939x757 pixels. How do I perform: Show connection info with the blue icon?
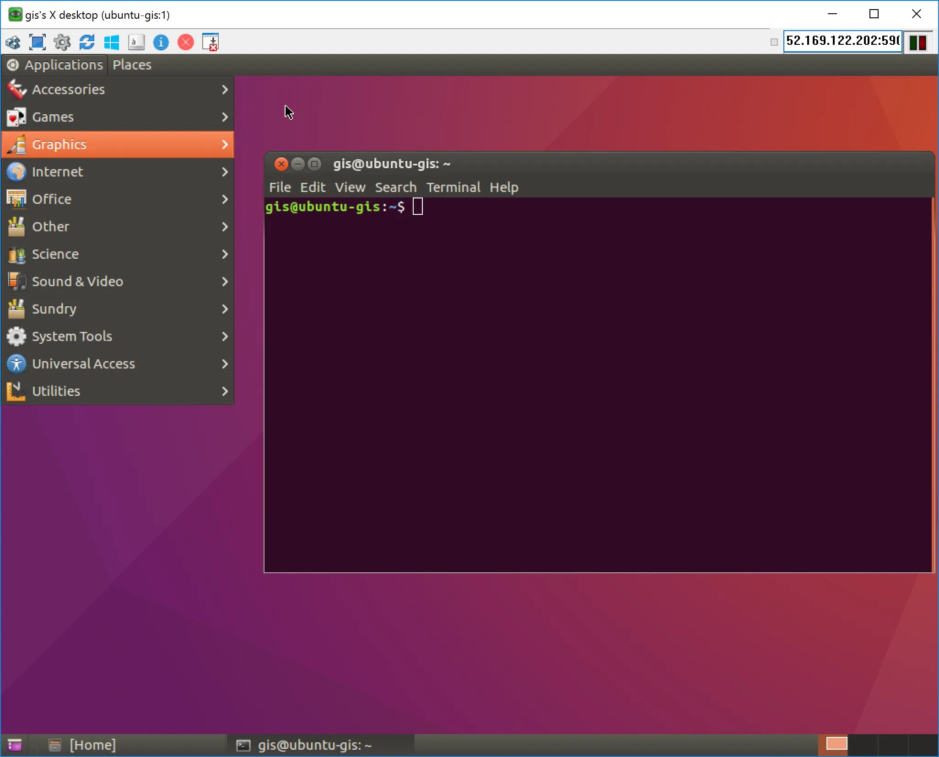tap(161, 43)
